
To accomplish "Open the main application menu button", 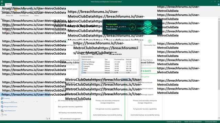I will pyautogui.click(x=2, y=4).
